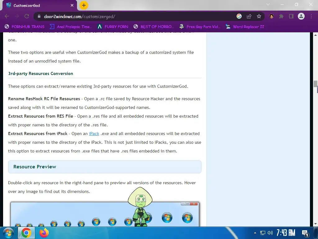318x239 pixels.
Task: Click the scrollbar down arrow
Action: 316,224
